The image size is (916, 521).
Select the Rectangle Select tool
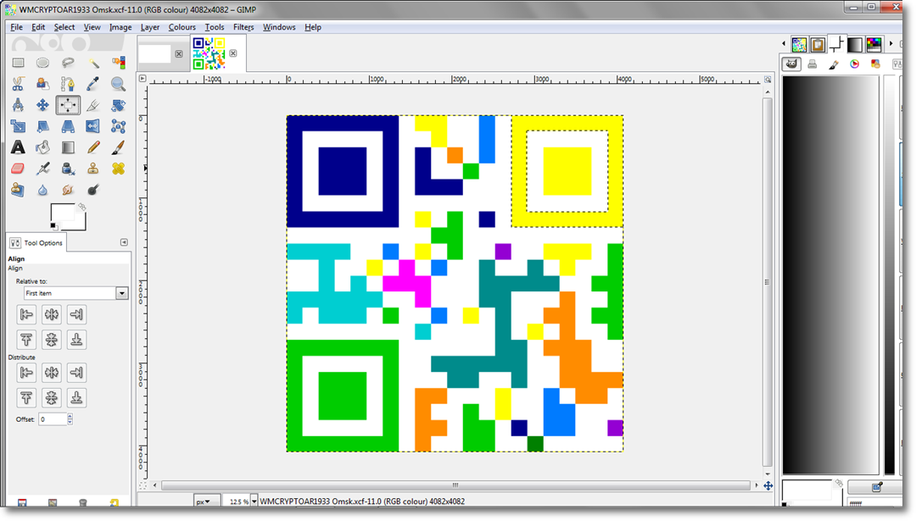[18, 63]
